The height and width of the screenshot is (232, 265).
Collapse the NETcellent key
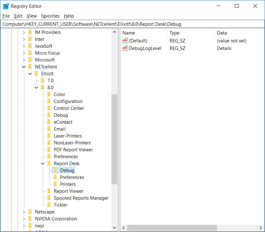tap(24, 67)
